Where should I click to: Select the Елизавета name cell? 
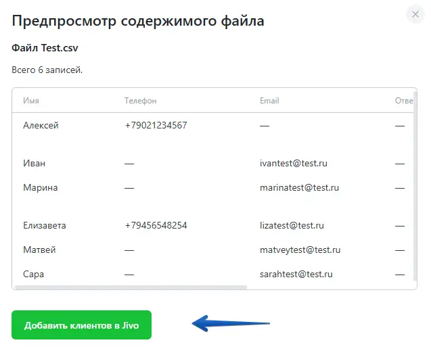45,225
